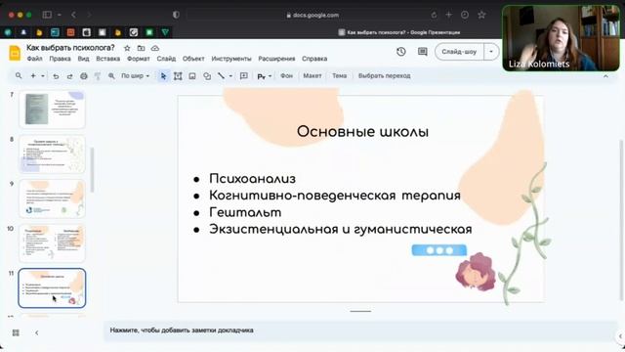Open the Справка menu
This screenshot has height=352, width=625.
point(314,59)
